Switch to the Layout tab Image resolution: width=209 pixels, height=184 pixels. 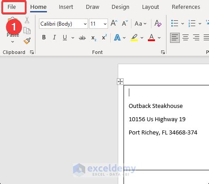[x=151, y=7]
